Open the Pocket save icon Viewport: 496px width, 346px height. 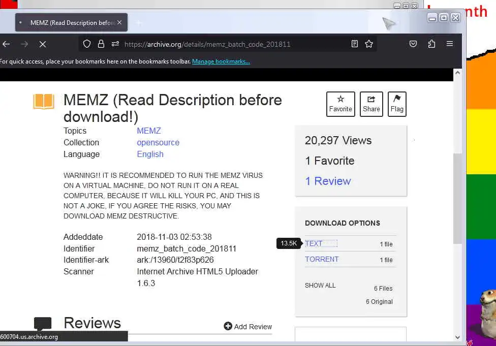click(x=413, y=44)
